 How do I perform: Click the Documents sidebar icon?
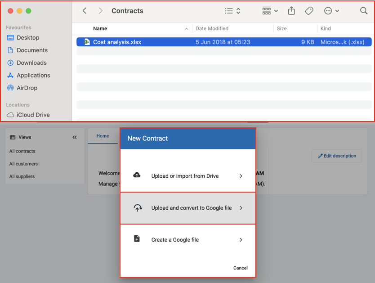pos(10,50)
